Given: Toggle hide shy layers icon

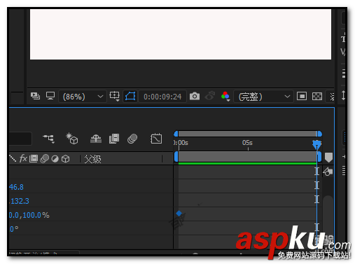Looking at the screenshot, I should (x=96, y=139).
